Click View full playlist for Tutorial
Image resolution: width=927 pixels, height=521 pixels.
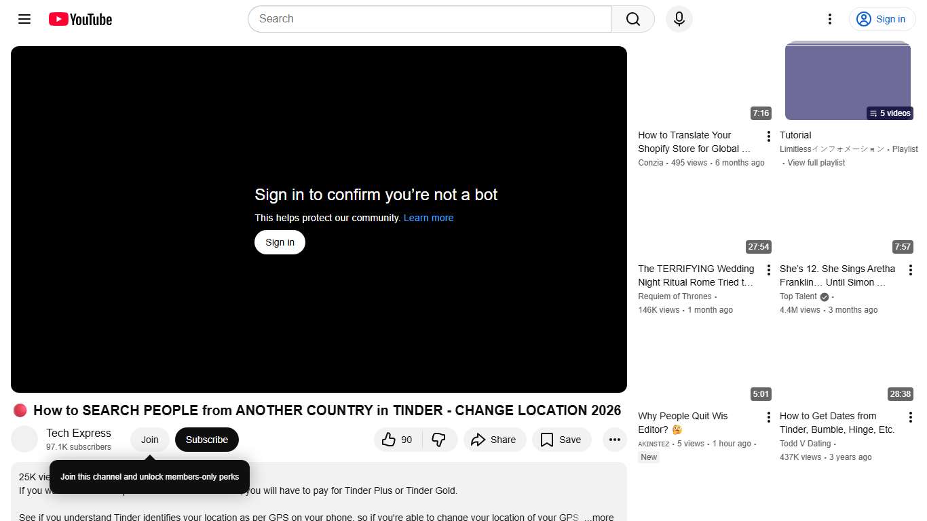pyautogui.click(x=815, y=162)
